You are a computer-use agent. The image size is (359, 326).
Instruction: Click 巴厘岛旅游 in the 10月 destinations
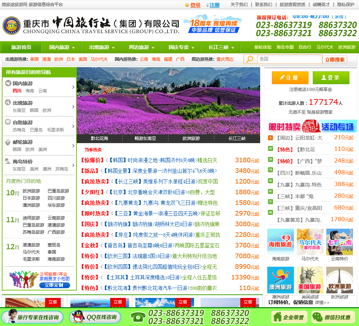(x=58, y=191)
